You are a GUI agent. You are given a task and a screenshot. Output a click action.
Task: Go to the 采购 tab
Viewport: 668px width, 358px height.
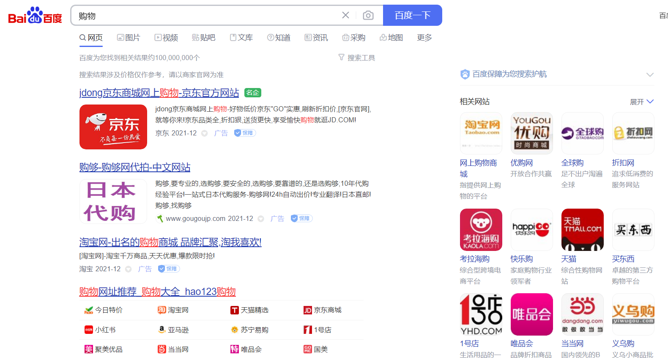[x=354, y=38]
